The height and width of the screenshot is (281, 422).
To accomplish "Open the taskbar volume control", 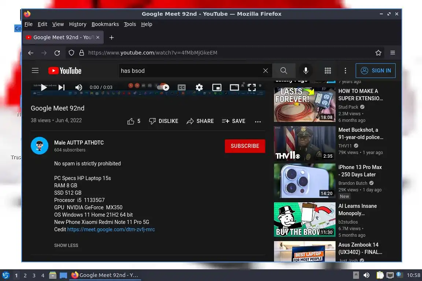I will [366, 275].
